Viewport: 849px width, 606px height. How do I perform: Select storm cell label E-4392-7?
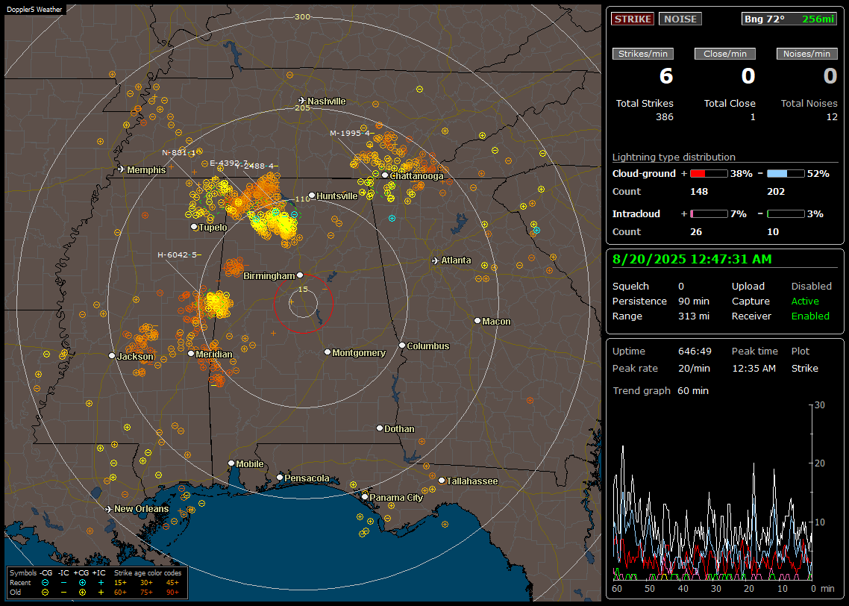point(229,163)
